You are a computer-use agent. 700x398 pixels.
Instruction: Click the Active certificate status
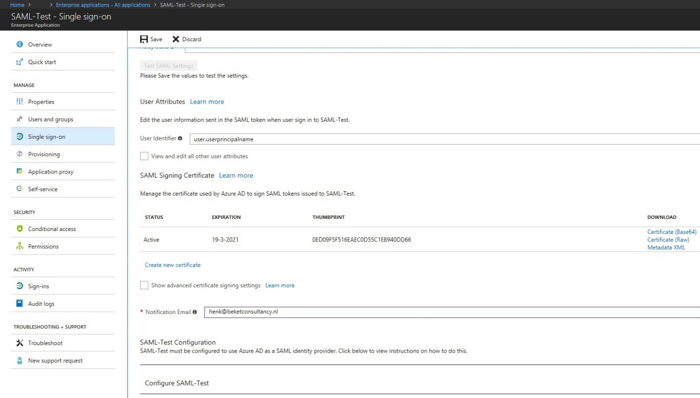click(151, 240)
